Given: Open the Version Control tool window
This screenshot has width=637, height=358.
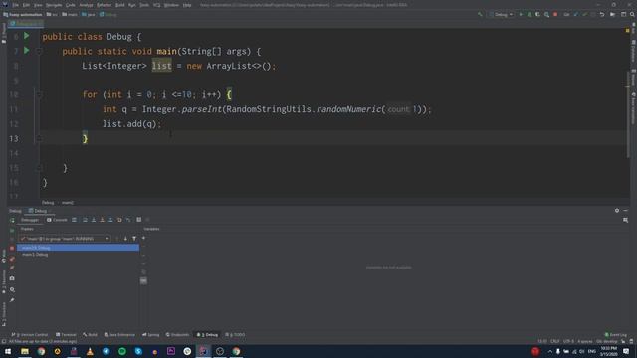Looking at the screenshot, I should point(29,335).
